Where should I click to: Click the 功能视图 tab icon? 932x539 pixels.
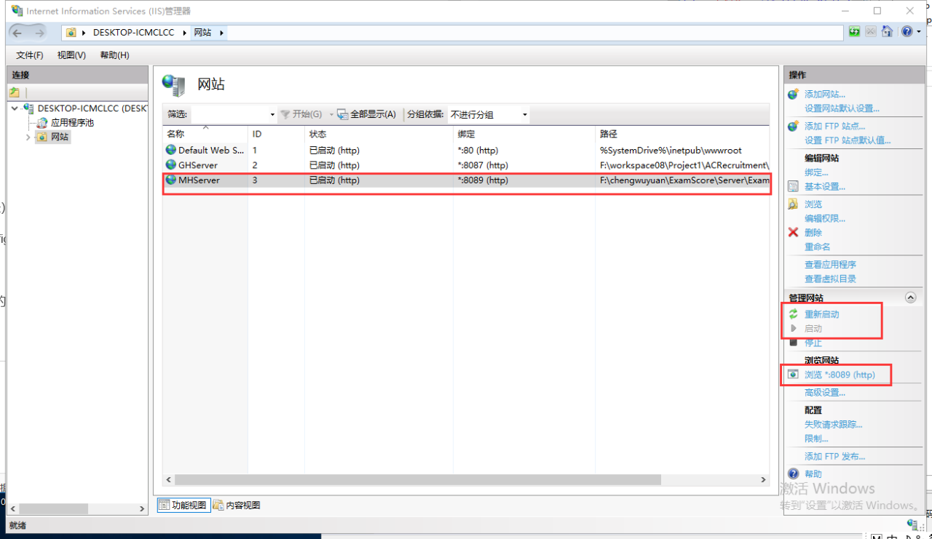(x=165, y=506)
